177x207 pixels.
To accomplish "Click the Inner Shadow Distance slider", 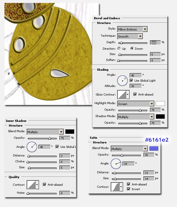I will pyautogui.click(x=42, y=156).
